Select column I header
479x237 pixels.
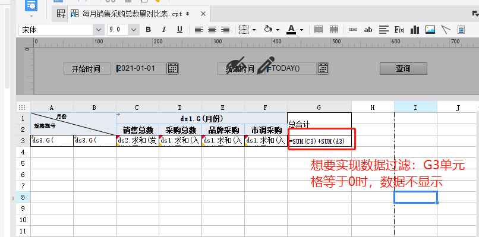click(415, 107)
